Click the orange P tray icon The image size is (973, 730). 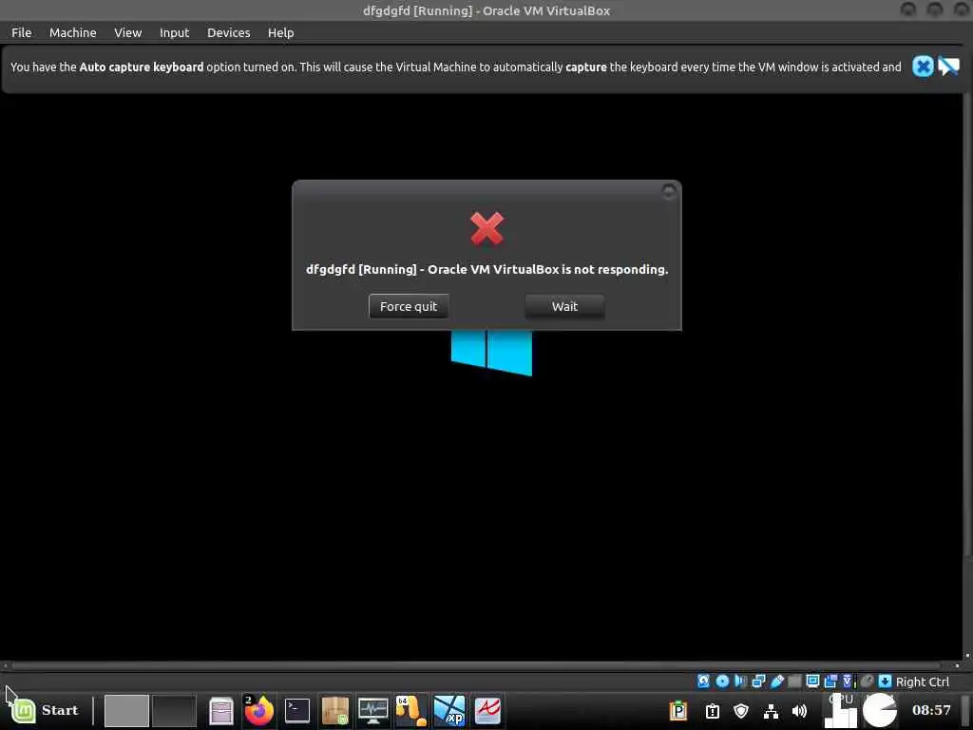click(x=678, y=710)
